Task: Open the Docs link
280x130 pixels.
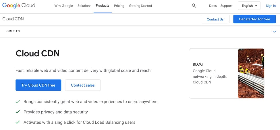Action: (213, 6)
